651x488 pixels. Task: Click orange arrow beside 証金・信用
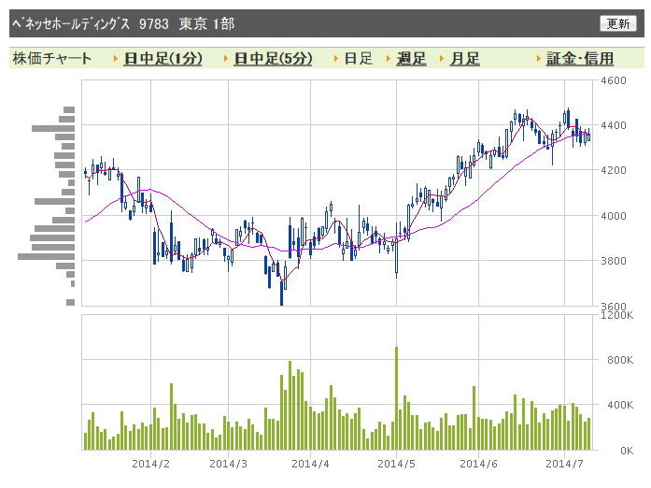point(539,59)
